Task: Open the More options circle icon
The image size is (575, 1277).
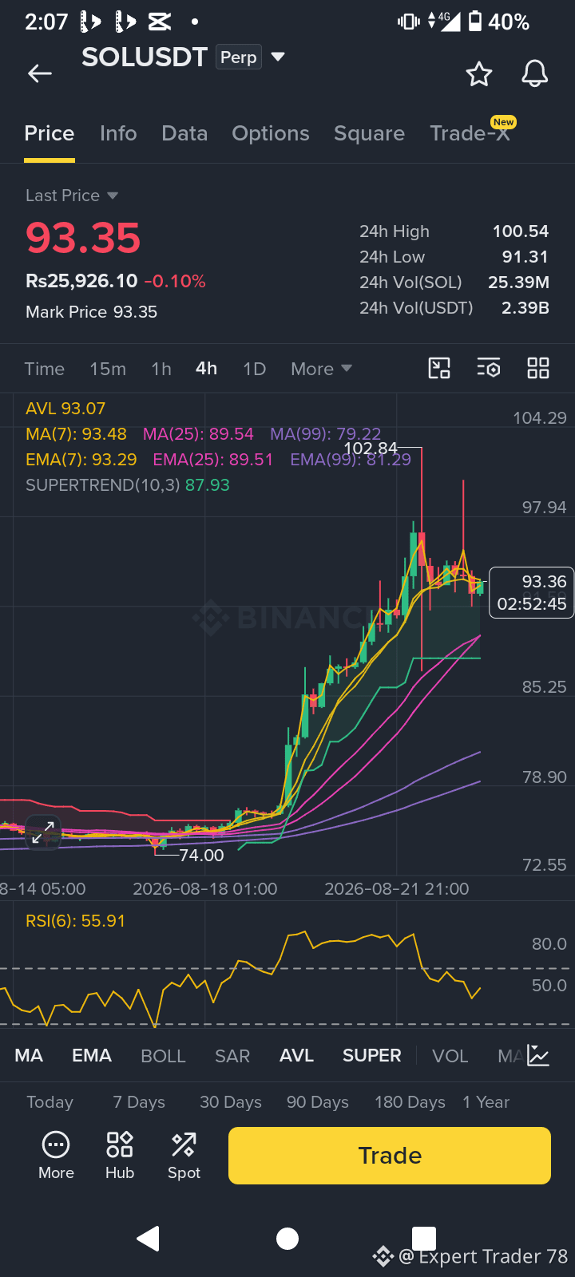Action: (x=56, y=1145)
